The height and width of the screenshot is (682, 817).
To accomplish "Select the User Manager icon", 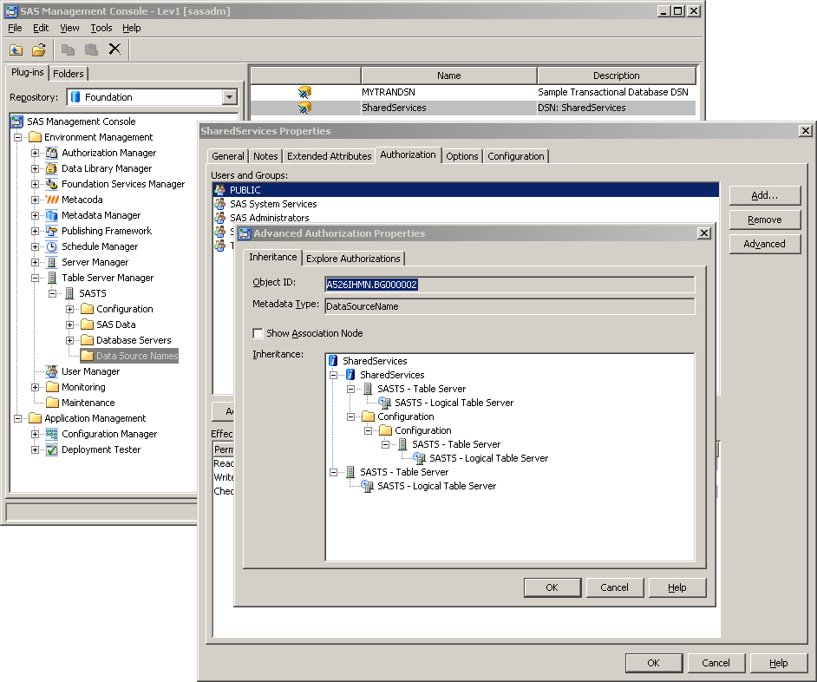I will [51, 371].
